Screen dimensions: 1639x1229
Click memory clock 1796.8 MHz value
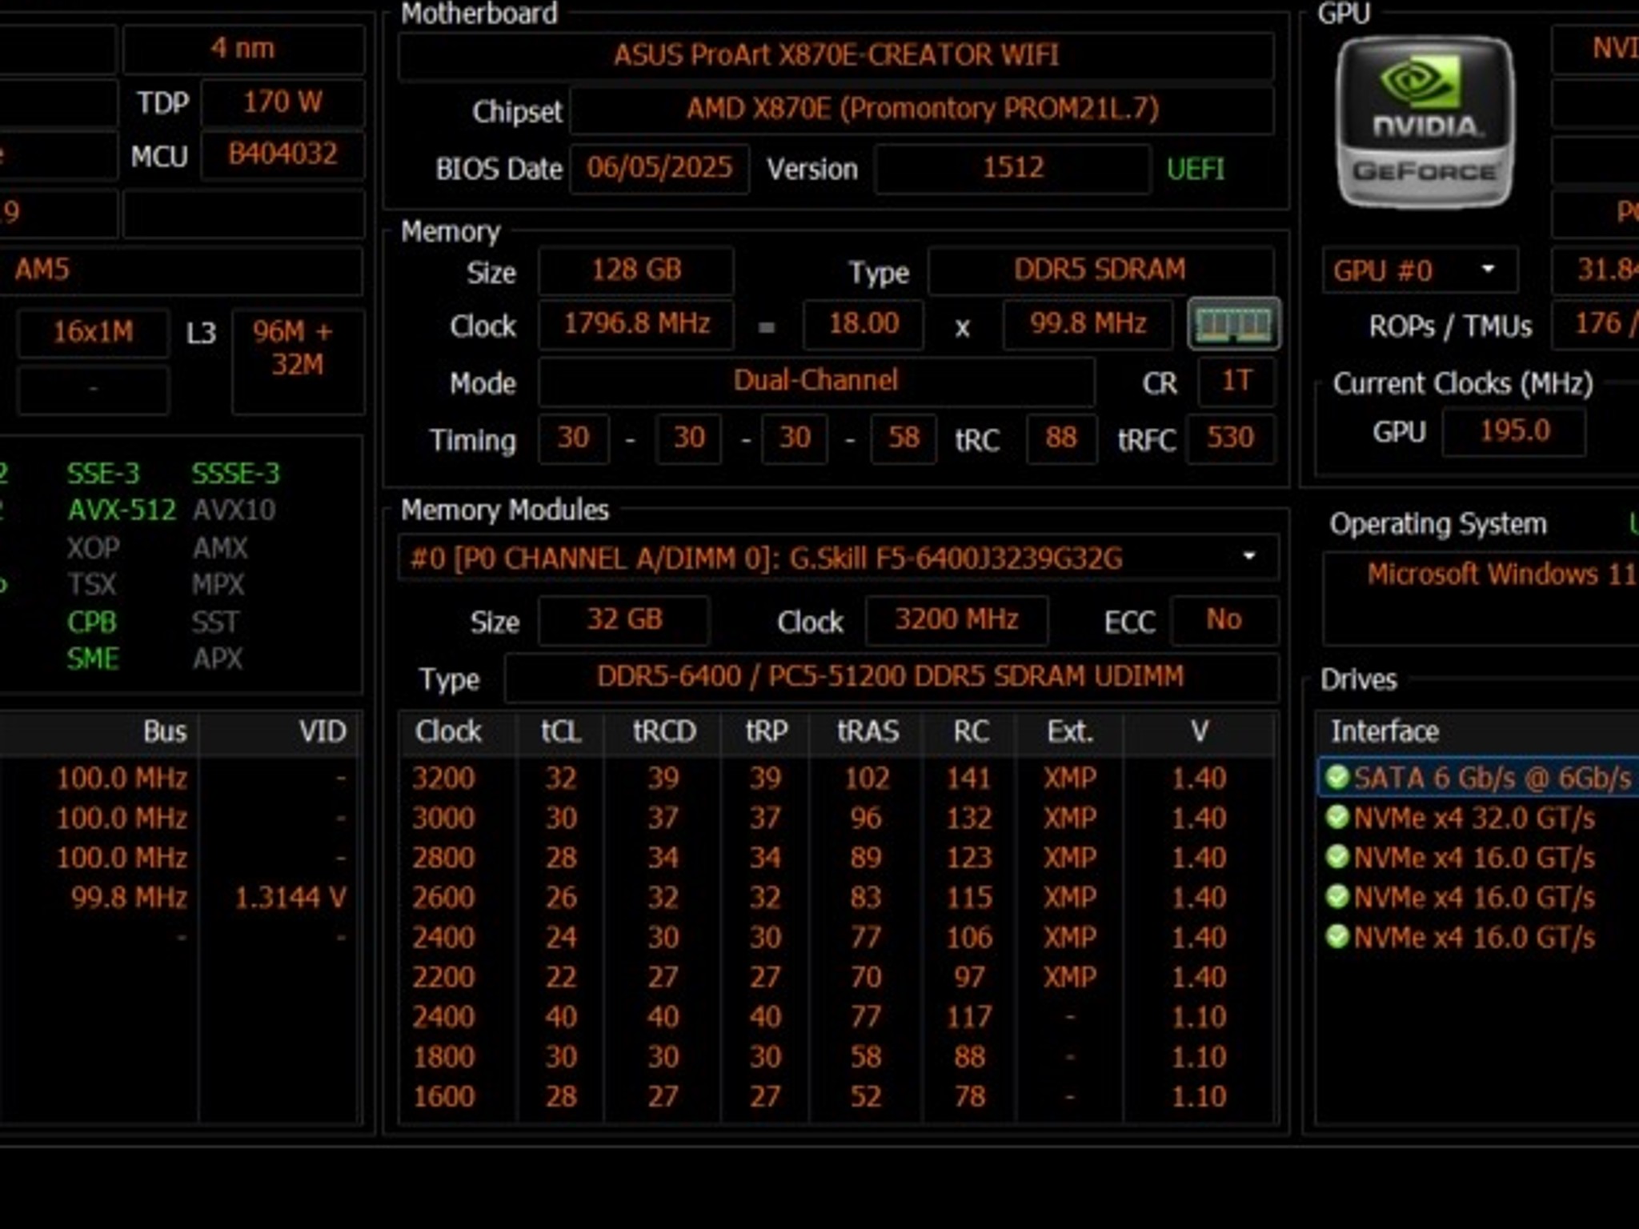click(636, 324)
